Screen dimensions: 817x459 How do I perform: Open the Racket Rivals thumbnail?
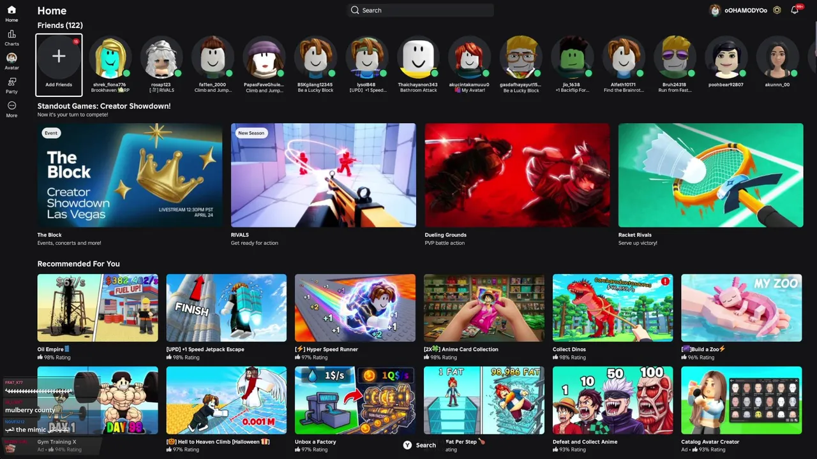[711, 175]
